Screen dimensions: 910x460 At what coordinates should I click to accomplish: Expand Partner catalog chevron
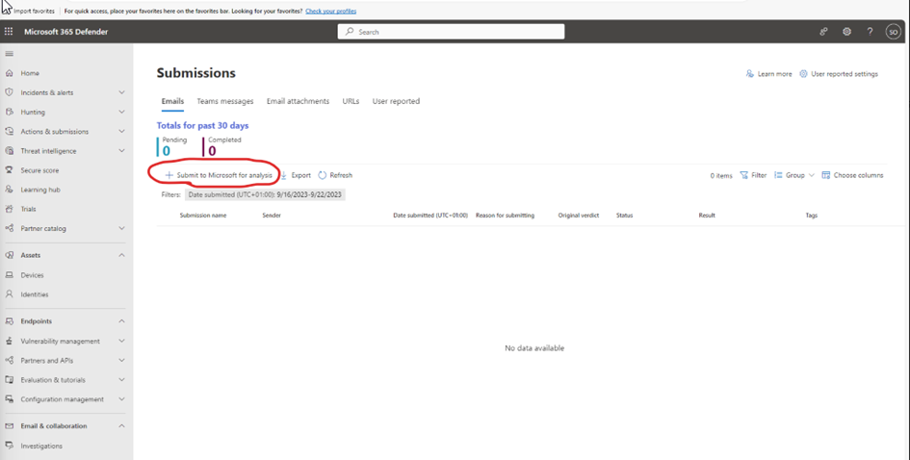[x=121, y=228]
